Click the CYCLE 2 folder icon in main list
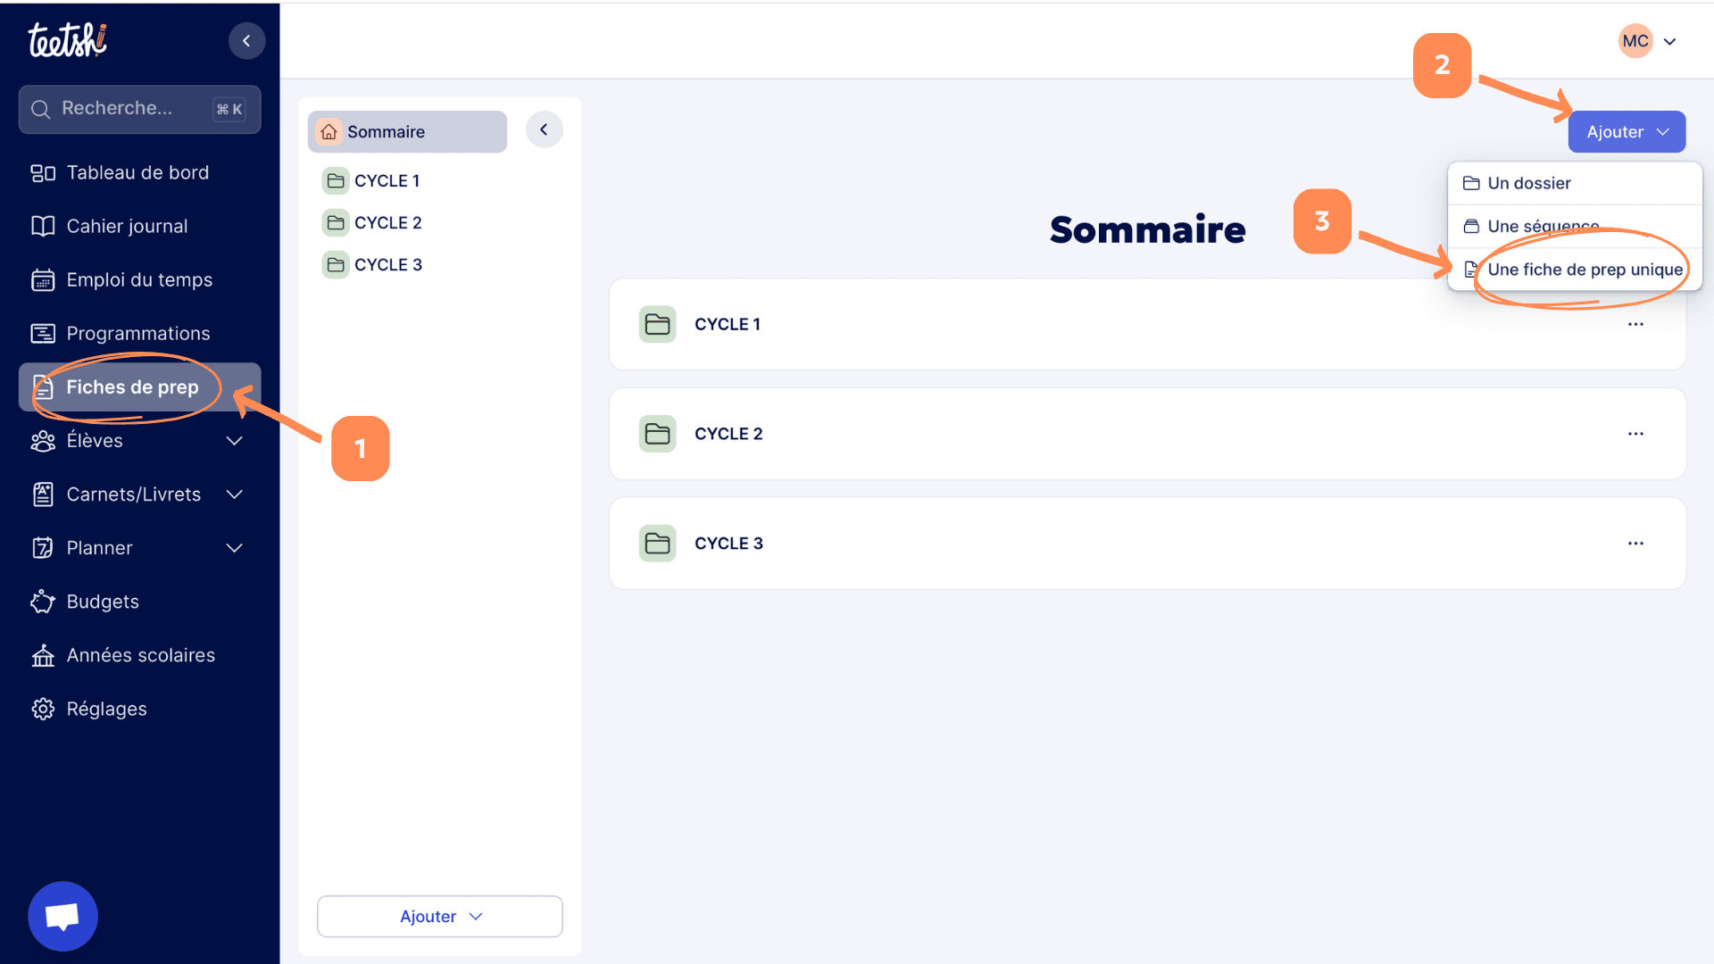Viewport: 1714px width, 964px height. pos(657,434)
